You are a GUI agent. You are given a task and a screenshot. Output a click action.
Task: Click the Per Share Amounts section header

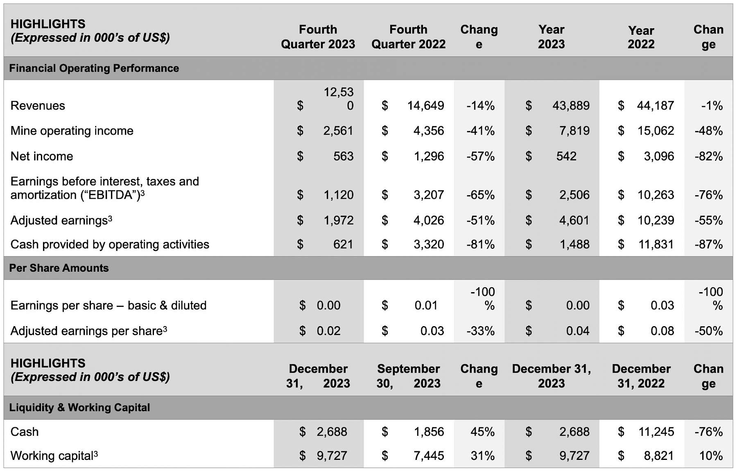click(59, 268)
